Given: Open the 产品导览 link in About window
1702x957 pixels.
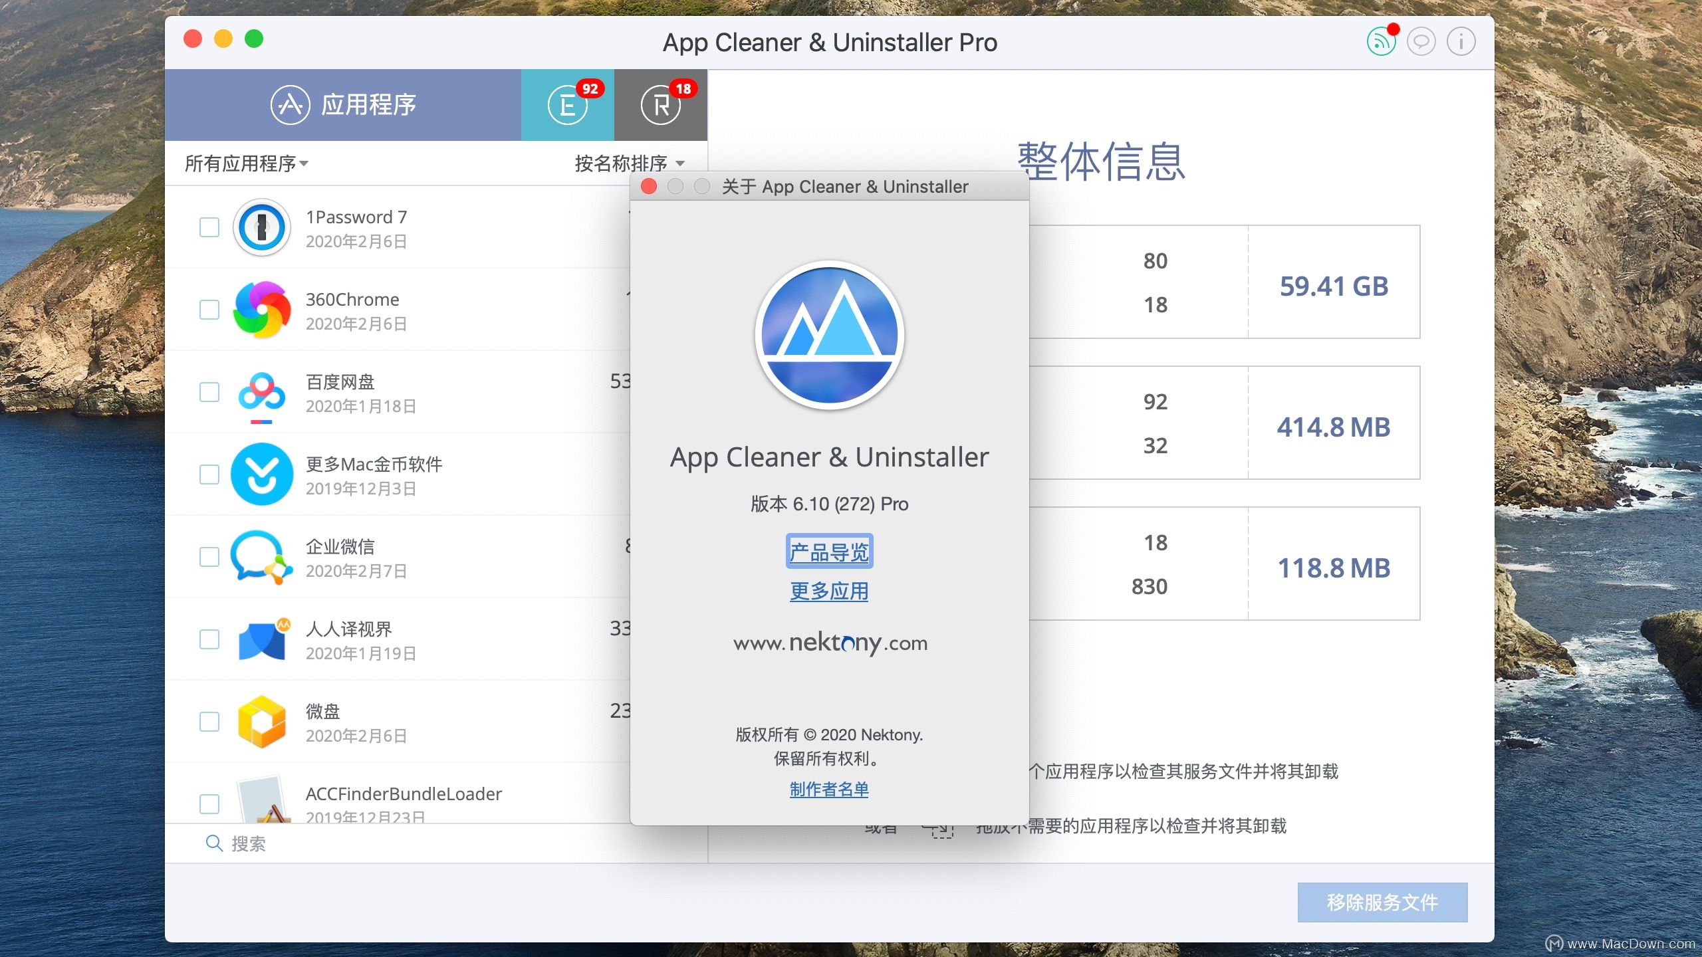Looking at the screenshot, I should click(x=829, y=552).
